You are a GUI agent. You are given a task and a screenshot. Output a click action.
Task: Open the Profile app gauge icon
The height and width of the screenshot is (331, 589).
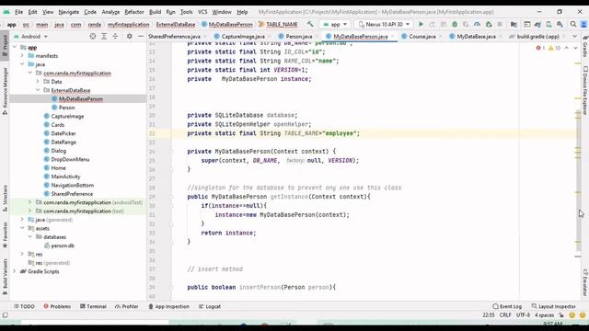click(x=477, y=24)
